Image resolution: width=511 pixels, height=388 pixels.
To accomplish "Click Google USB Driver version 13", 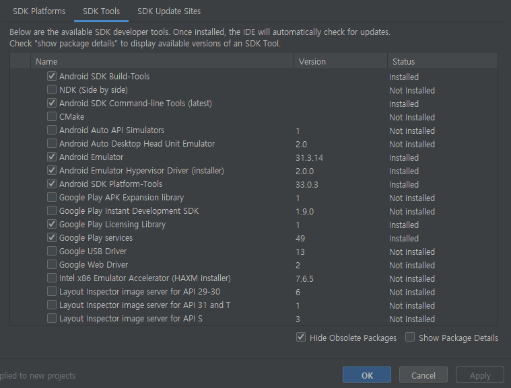I will click(x=300, y=252).
